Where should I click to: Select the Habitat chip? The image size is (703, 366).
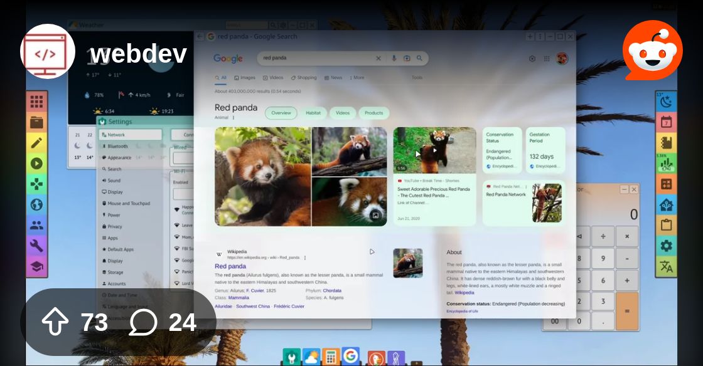coord(313,113)
